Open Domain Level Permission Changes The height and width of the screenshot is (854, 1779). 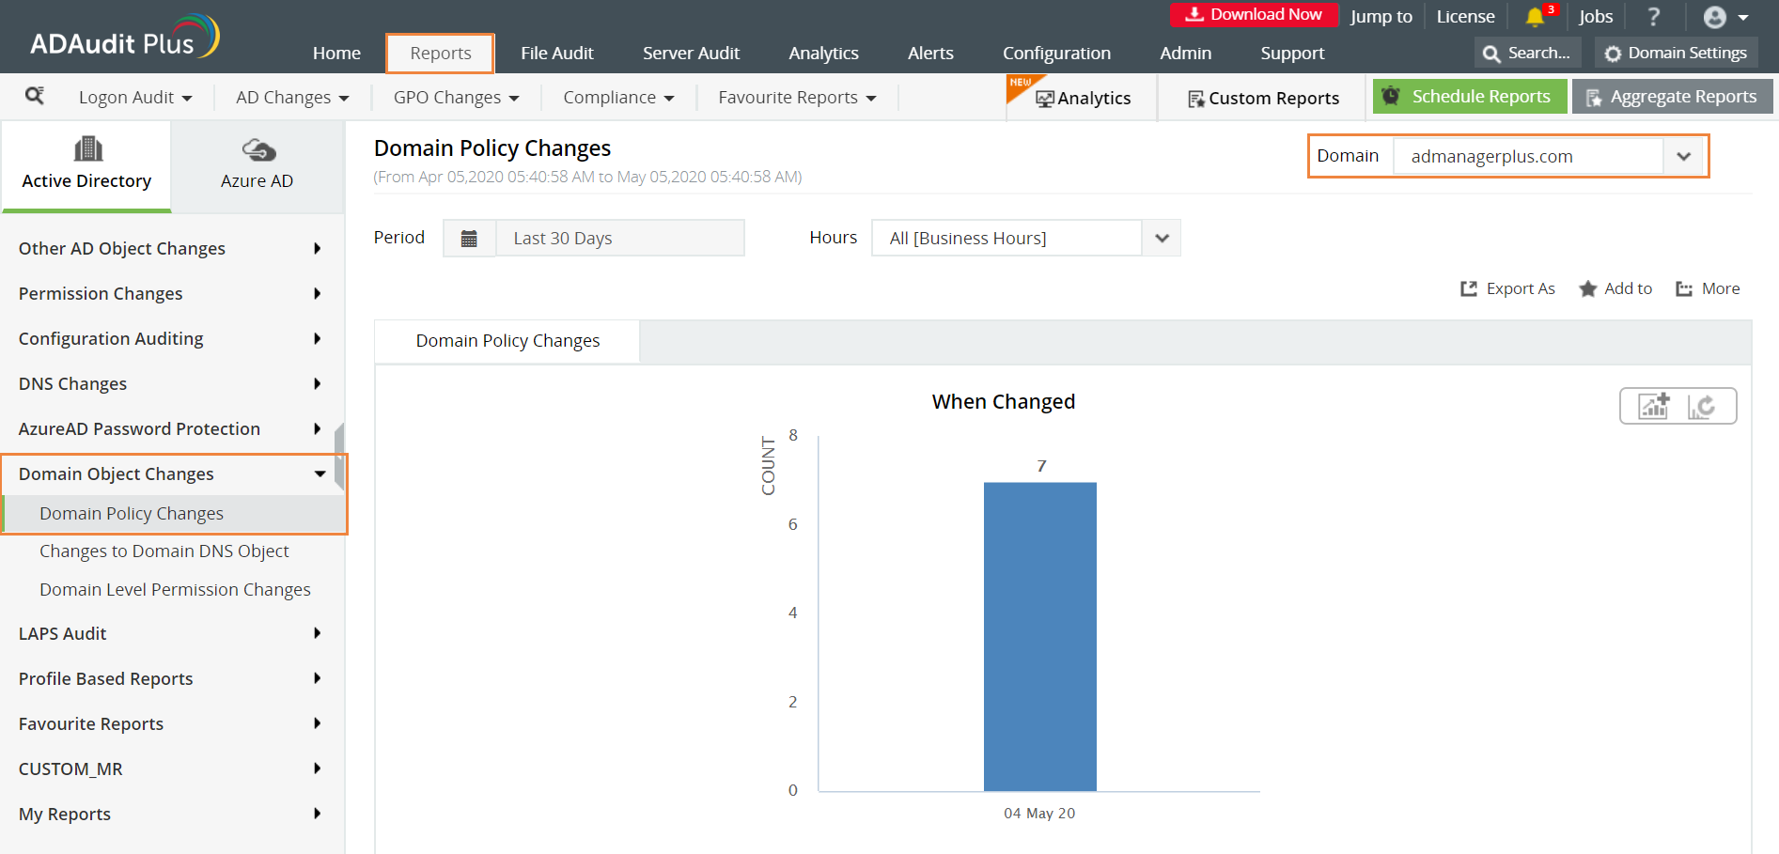175,590
